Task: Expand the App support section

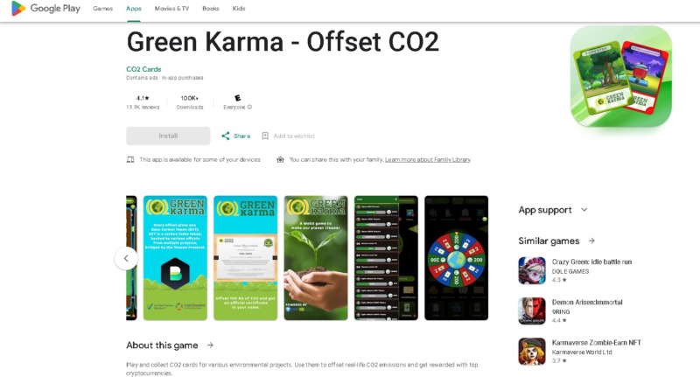Action: [584, 210]
